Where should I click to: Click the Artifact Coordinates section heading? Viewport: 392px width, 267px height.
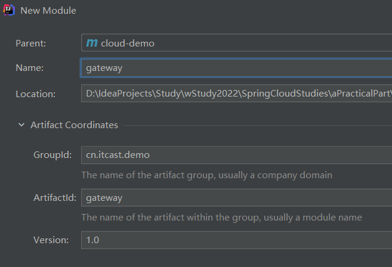(x=74, y=125)
